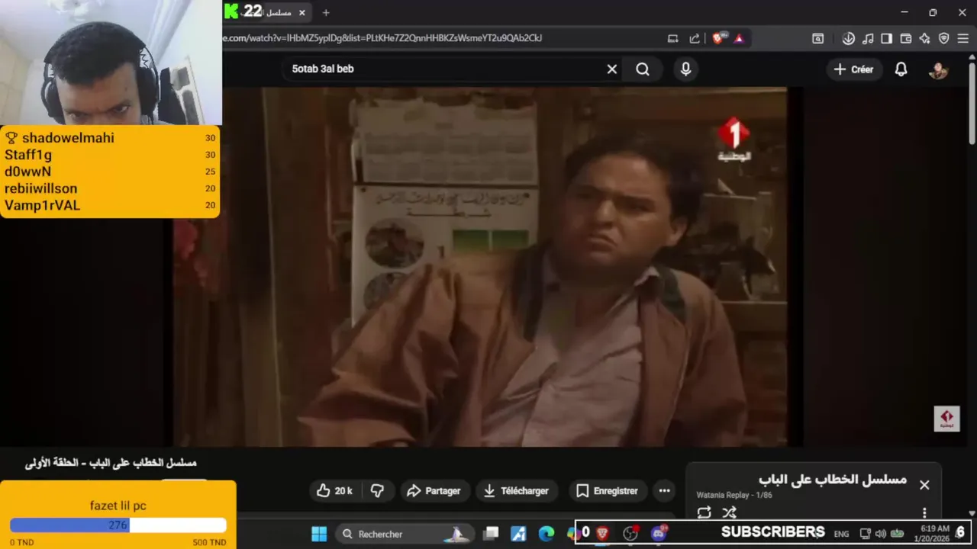Click 'Vamp1rVAL' leaderboard entry
Viewport: 977px width, 549px height.
click(43, 205)
